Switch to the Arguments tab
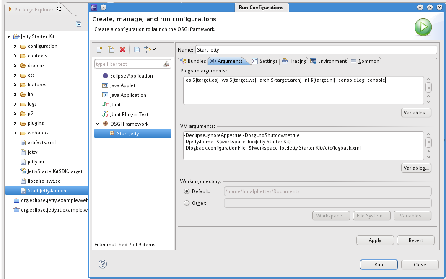 pos(226,61)
